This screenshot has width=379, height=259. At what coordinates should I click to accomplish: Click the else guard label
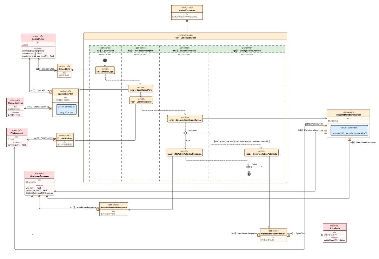[x=188, y=140]
